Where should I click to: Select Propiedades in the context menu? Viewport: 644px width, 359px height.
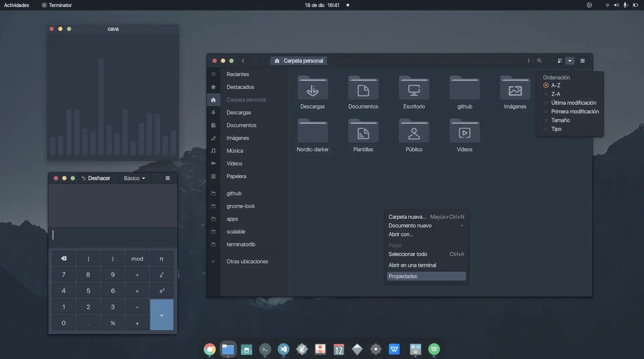(x=402, y=276)
